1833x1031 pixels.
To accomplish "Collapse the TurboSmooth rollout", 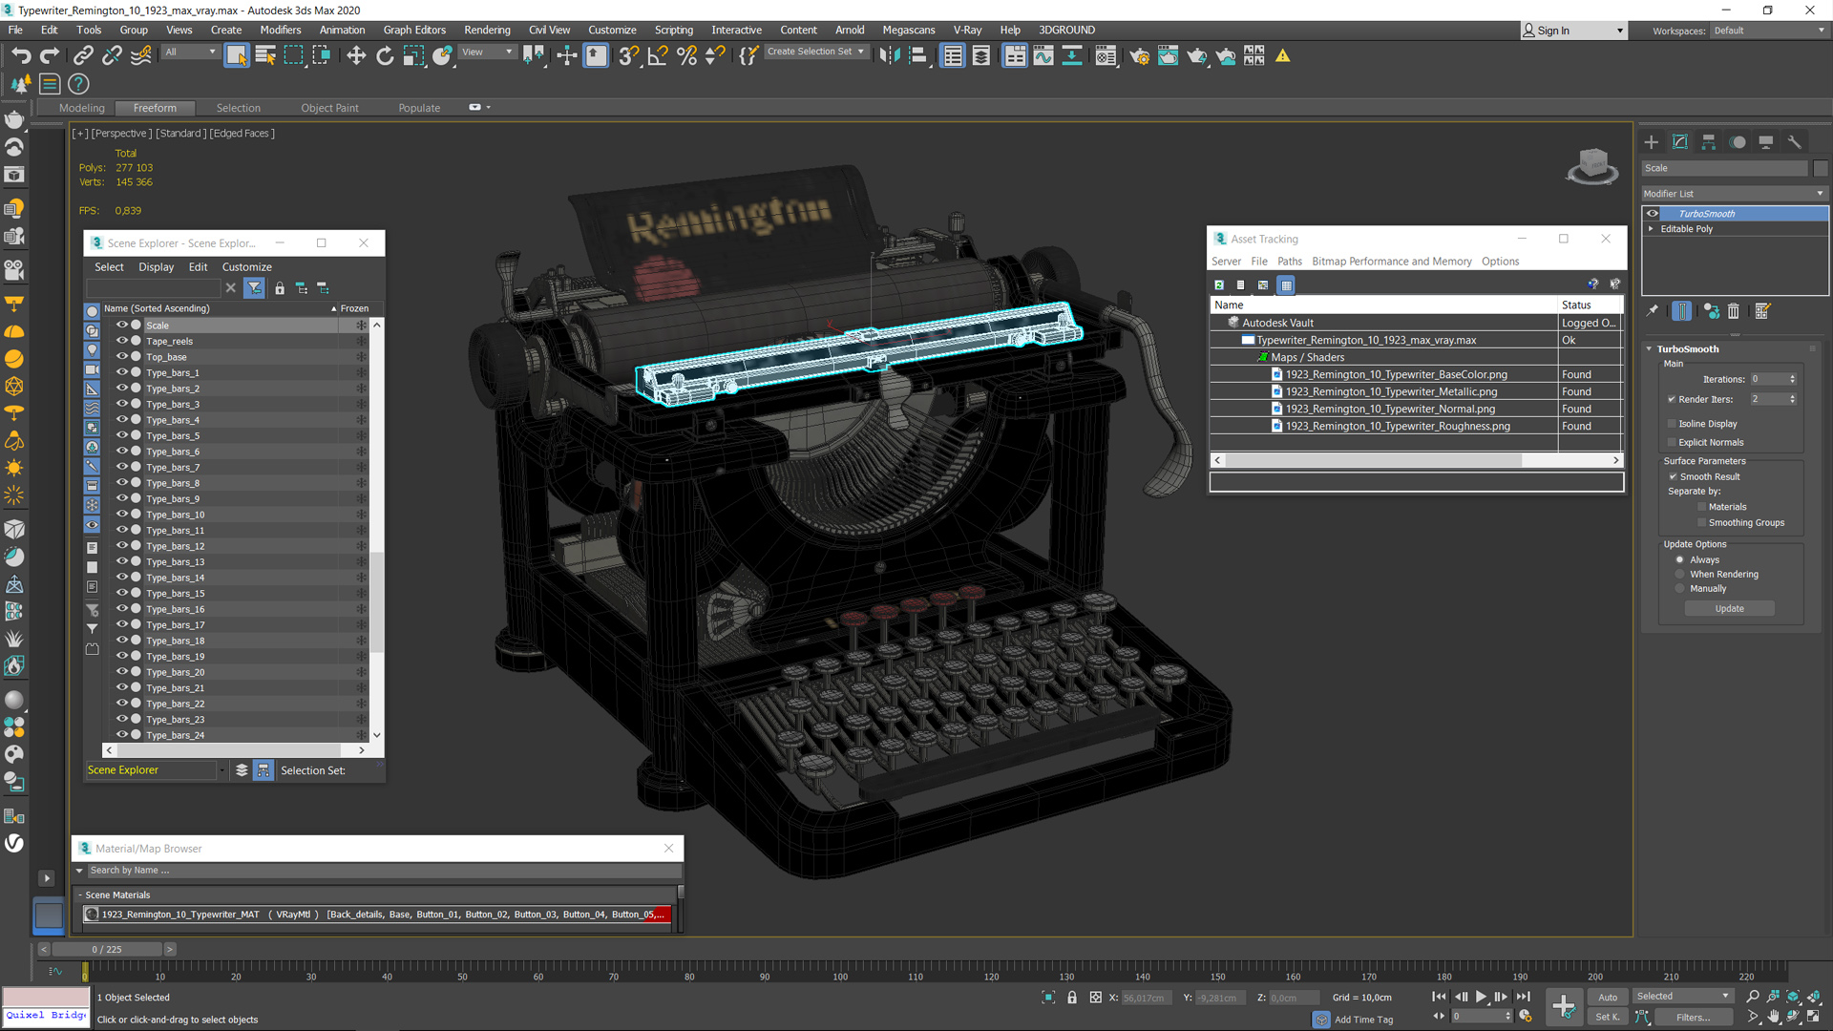I will point(1649,349).
